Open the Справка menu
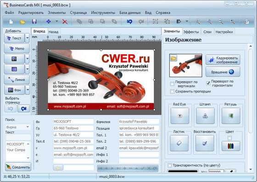Screen dimensions: 257x182 click(x=163, y=12)
